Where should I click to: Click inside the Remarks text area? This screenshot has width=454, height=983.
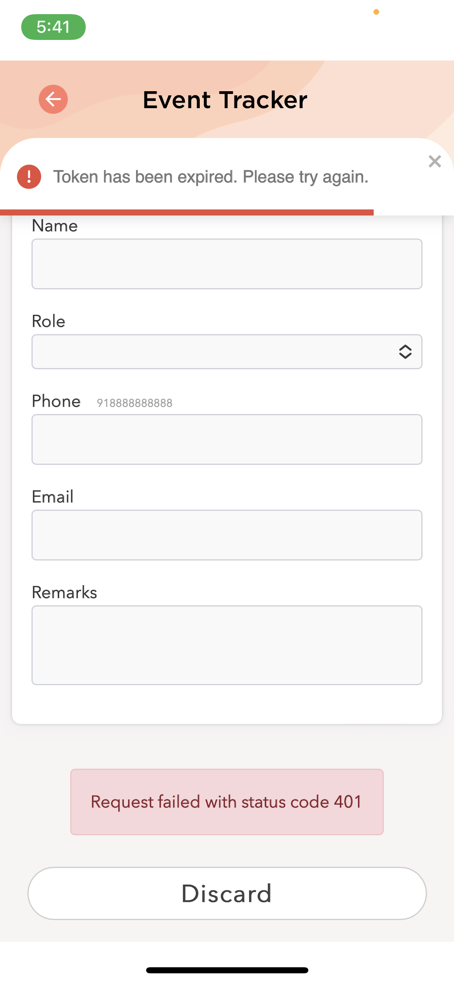(227, 645)
